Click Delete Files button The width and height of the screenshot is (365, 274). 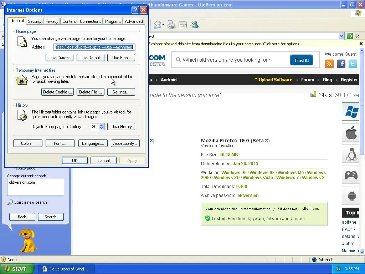point(91,92)
